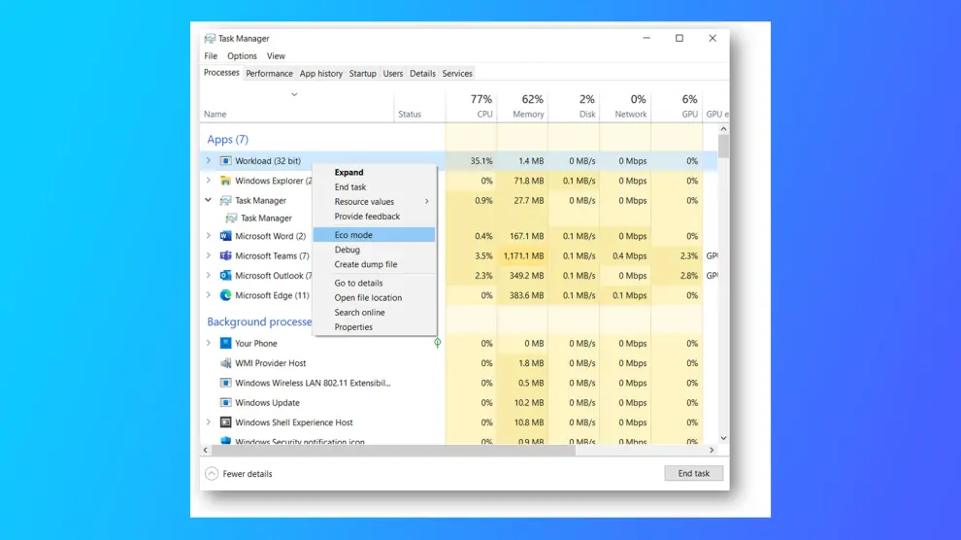Screen dimensions: 961x540
Task: Click the Windows Explorer folder icon
Action: pyautogui.click(x=225, y=181)
